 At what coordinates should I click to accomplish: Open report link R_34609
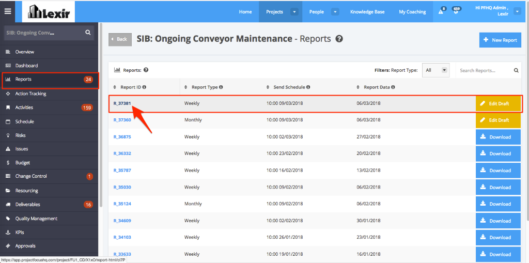122,221
